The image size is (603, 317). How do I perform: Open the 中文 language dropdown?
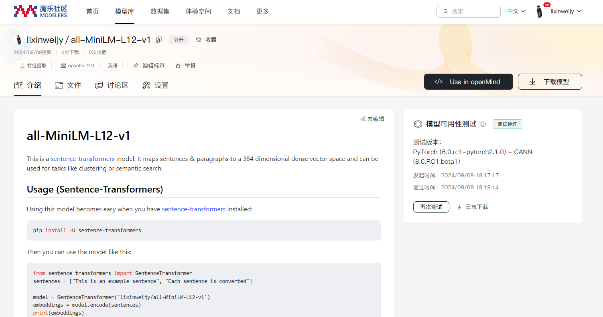[516, 11]
